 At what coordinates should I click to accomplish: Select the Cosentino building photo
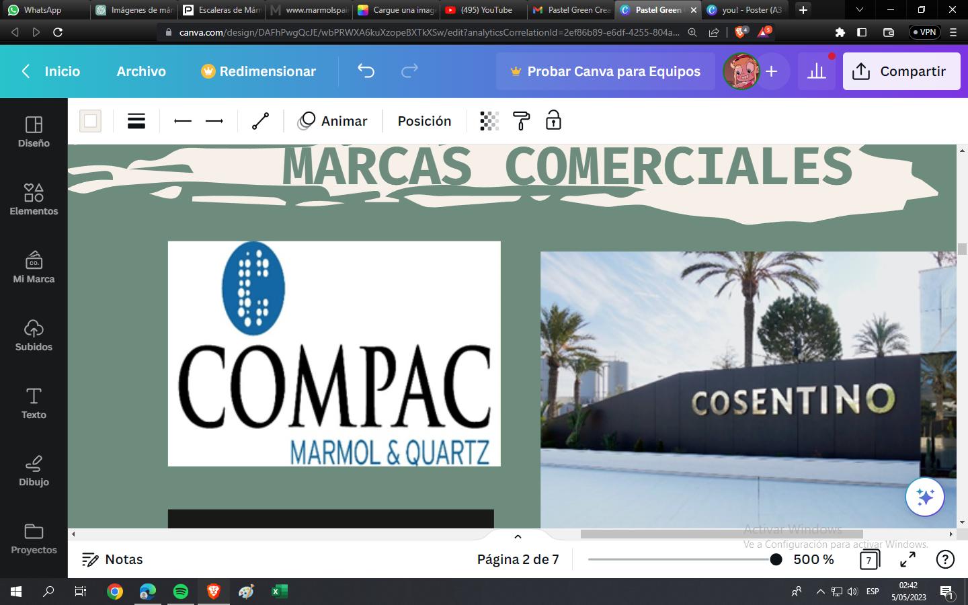coord(748,390)
